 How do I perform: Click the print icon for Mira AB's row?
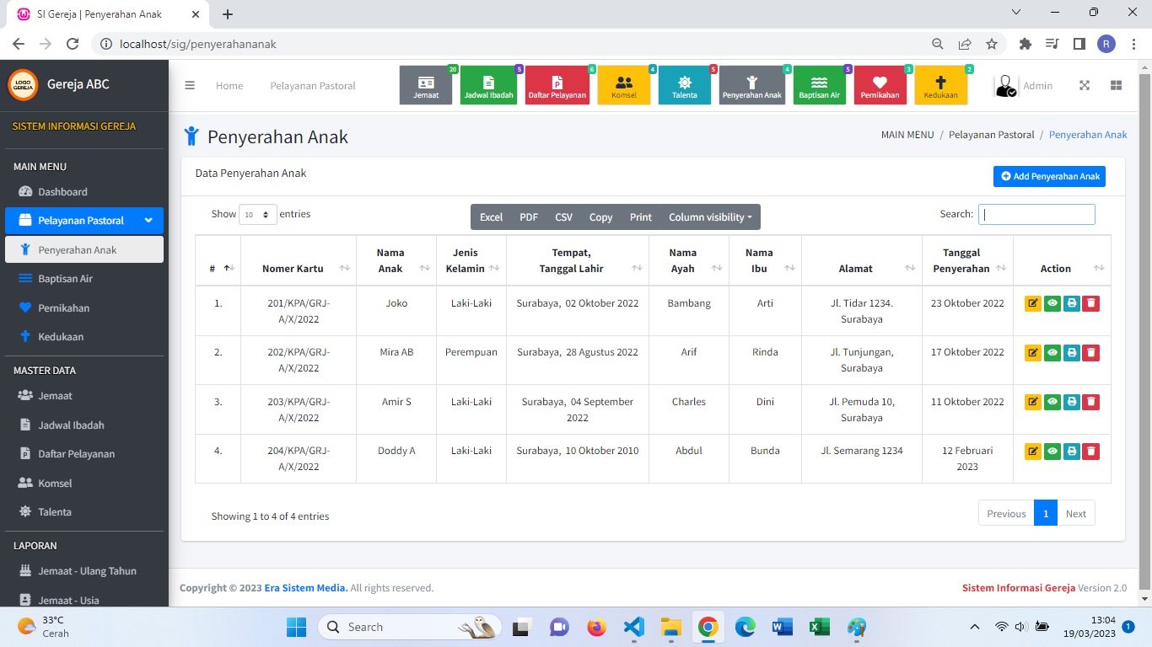(1071, 353)
